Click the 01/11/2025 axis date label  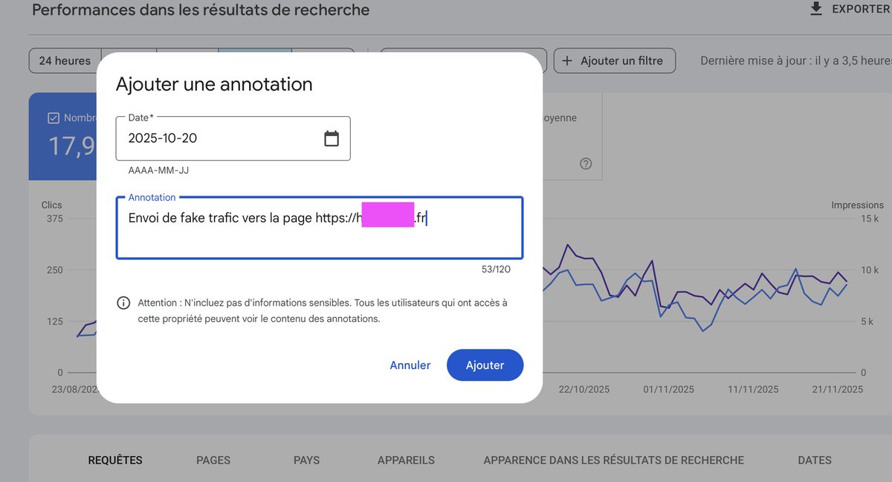click(x=669, y=389)
